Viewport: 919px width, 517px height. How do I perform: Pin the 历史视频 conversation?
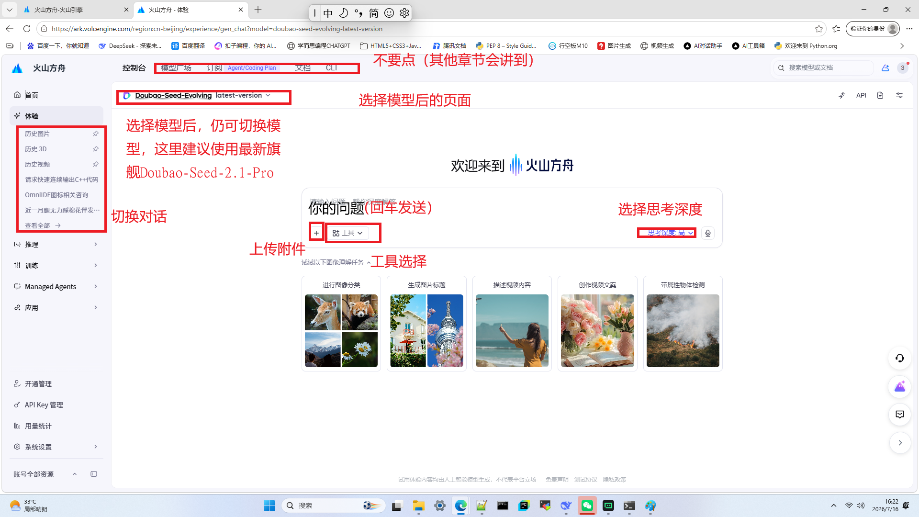pyautogui.click(x=96, y=164)
